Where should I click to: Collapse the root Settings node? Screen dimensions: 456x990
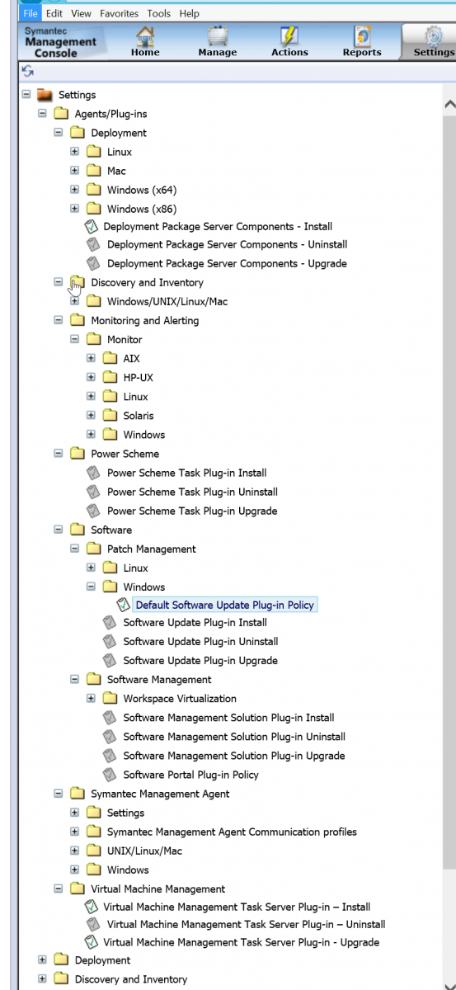coord(26,94)
